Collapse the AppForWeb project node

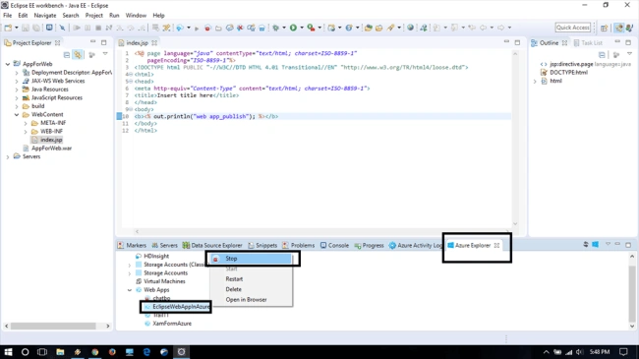(x=8, y=64)
